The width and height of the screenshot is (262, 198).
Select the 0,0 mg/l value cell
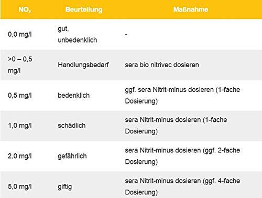point(20,34)
